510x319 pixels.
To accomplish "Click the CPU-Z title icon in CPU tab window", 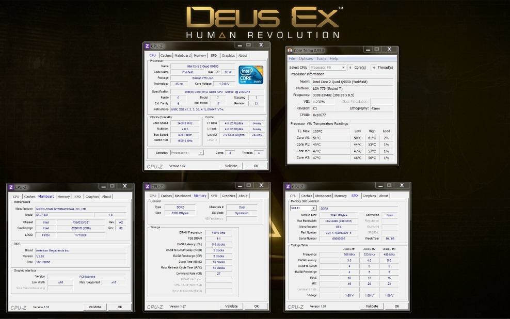I will pos(147,46).
